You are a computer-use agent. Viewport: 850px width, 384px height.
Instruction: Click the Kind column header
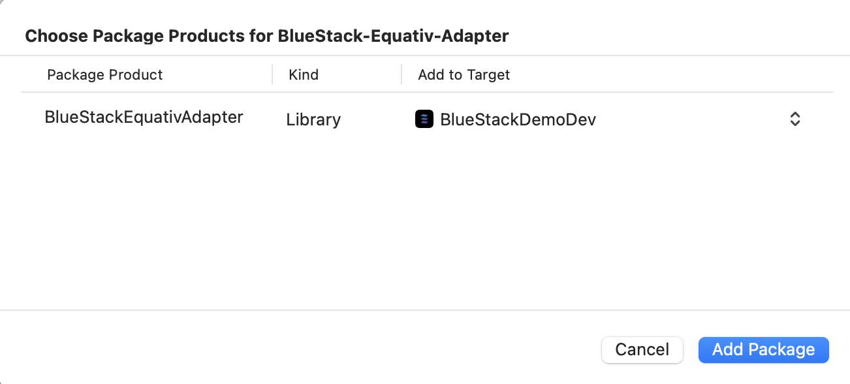(x=304, y=74)
